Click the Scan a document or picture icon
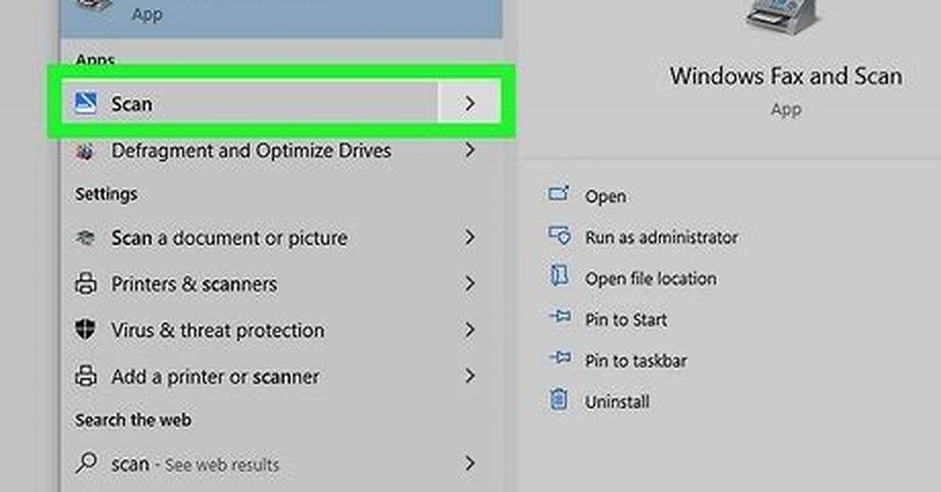The width and height of the screenshot is (941, 492). coord(85,237)
